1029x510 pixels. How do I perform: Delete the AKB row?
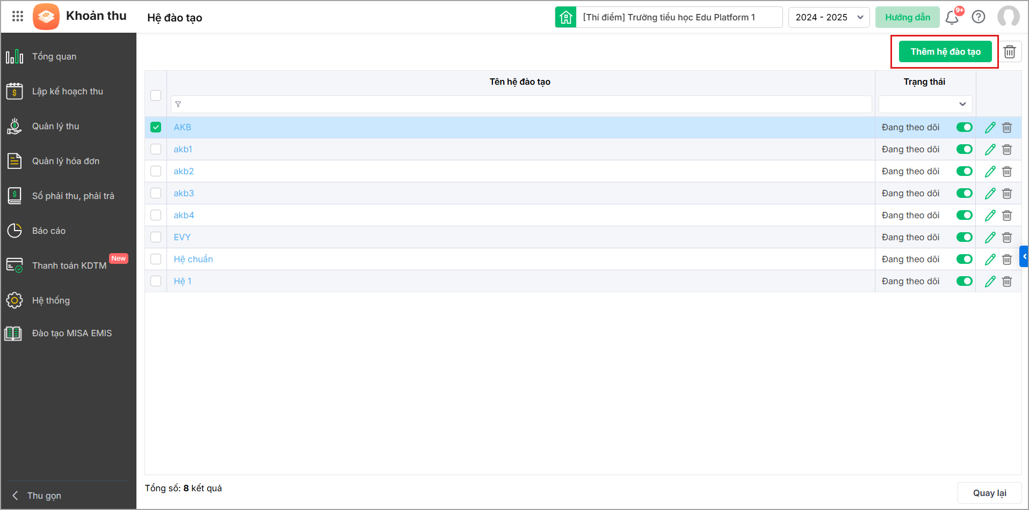[x=1007, y=128]
